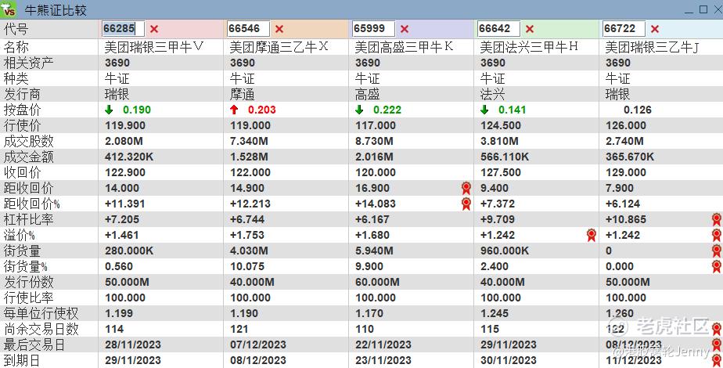Click the red up arrow beside 0.203
This screenshot has height=368, width=723.
click(234, 110)
